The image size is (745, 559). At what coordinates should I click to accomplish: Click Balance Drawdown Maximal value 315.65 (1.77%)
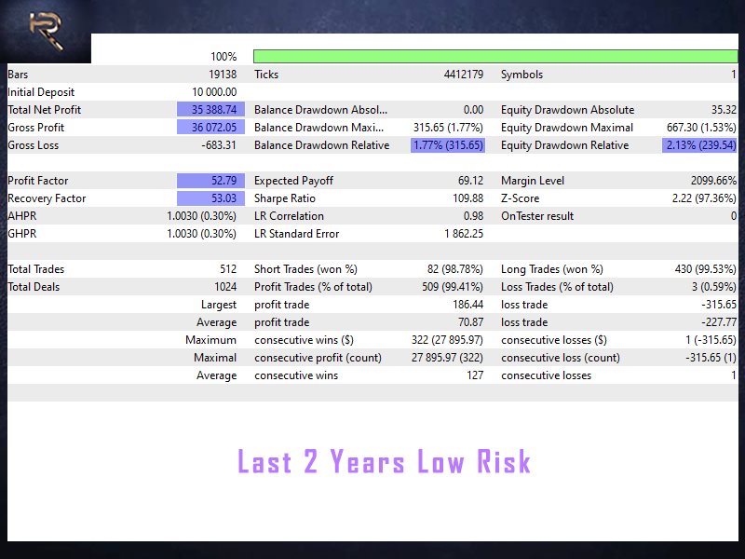coord(448,127)
